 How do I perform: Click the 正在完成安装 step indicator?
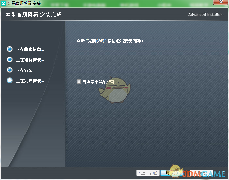coord(10,80)
